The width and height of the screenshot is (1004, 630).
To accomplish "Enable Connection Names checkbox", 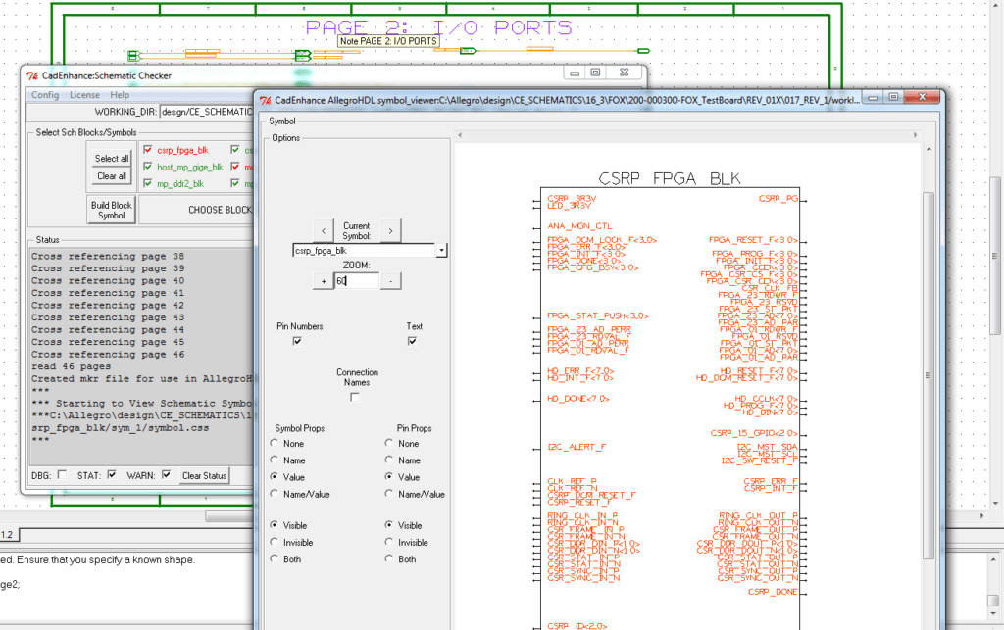I will coord(355,397).
